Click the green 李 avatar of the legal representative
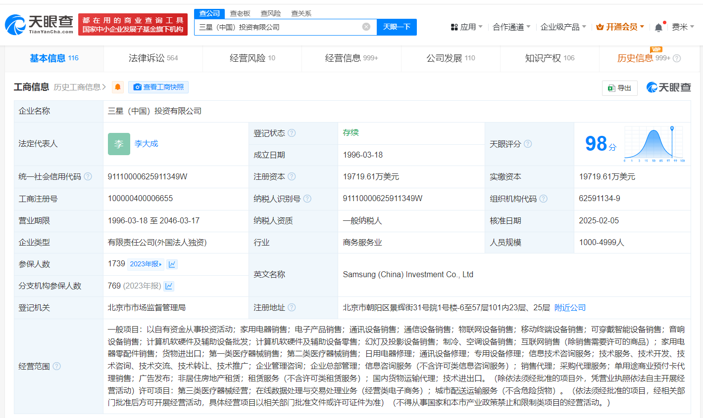This screenshot has height=418, width=703. pos(119,144)
